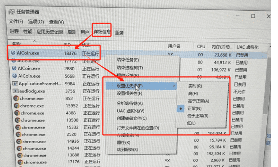Click the chrome.exe icon in the PID 14936 row
This screenshot has height=167, width=278.
tap(19, 141)
